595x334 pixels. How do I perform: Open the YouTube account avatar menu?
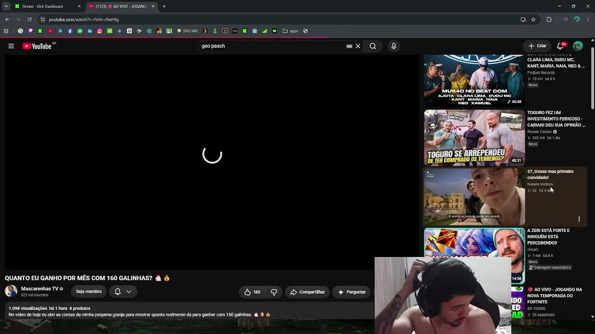578,46
